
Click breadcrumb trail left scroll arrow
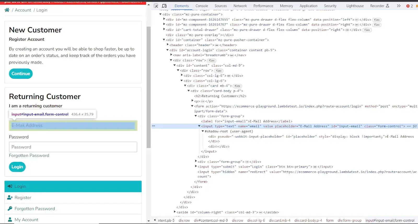point(155,220)
